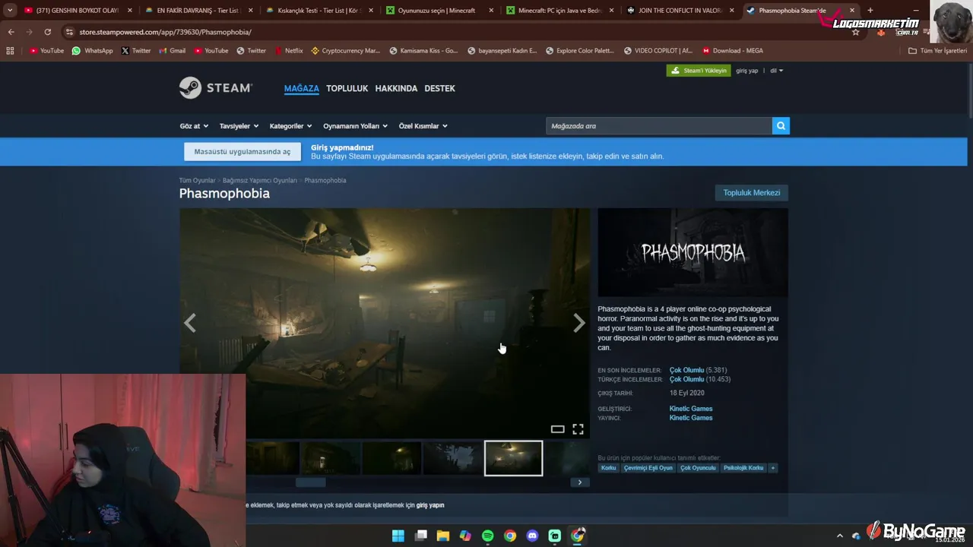
Task: Switch the media viewer to theater mode
Action: coord(557,429)
